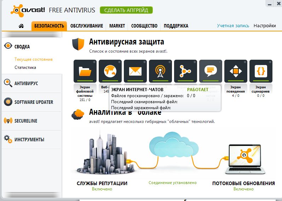Click the Инструменты gears icon
The image size is (282, 201).
(x=8, y=139)
